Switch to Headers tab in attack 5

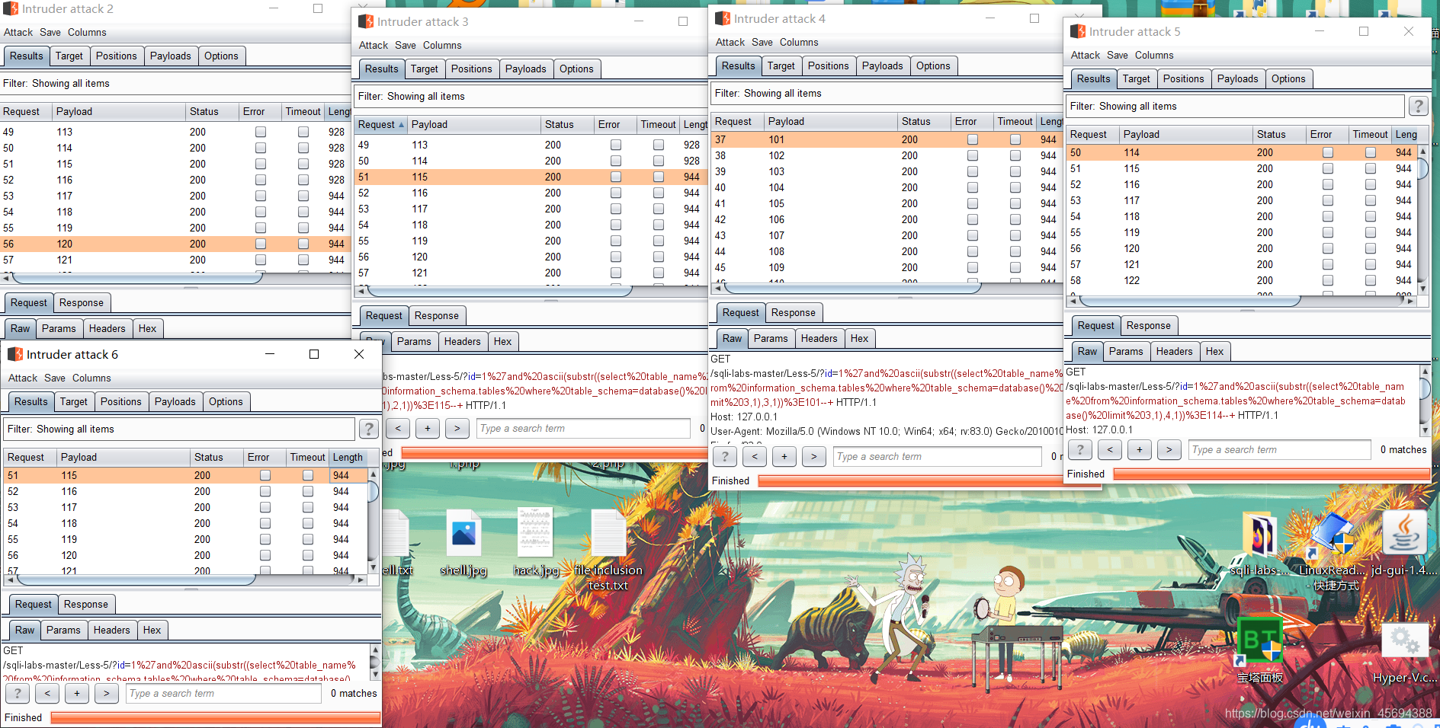pyautogui.click(x=1174, y=351)
